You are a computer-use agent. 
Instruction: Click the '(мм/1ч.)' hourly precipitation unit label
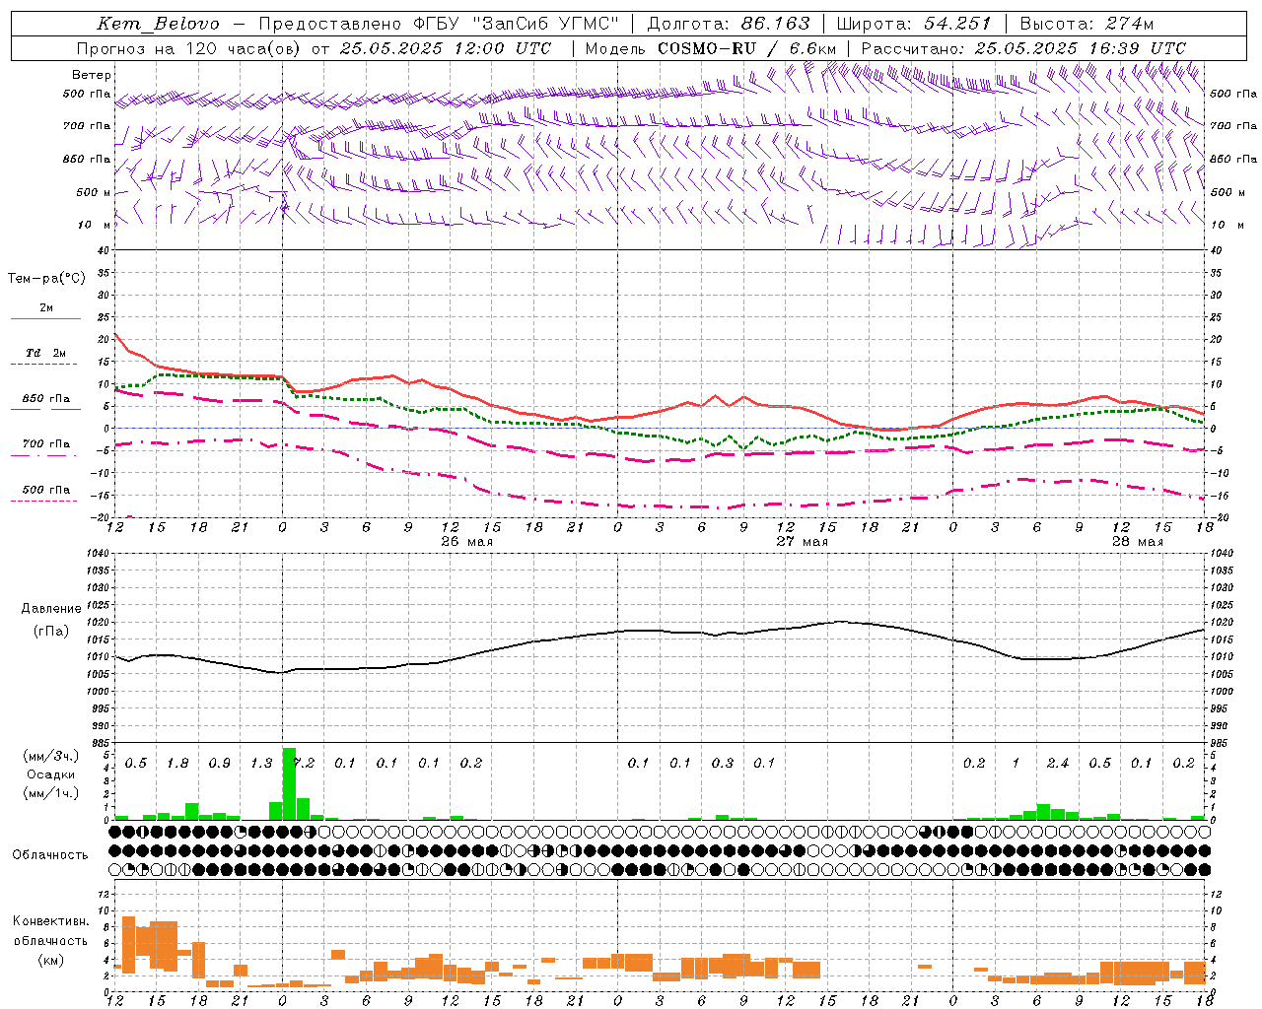50,792
